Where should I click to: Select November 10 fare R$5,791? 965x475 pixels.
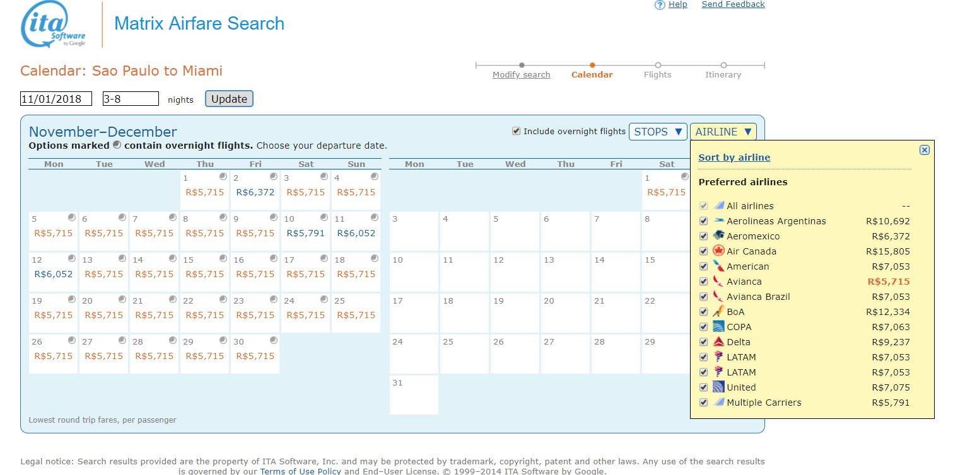(306, 233)
